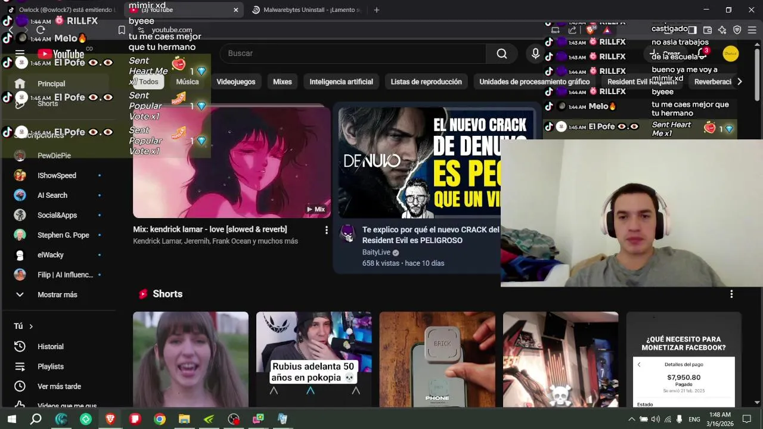Click the Buscar search field
The height and width of the screenshot is (429, 763).
(x=353, y=54)
